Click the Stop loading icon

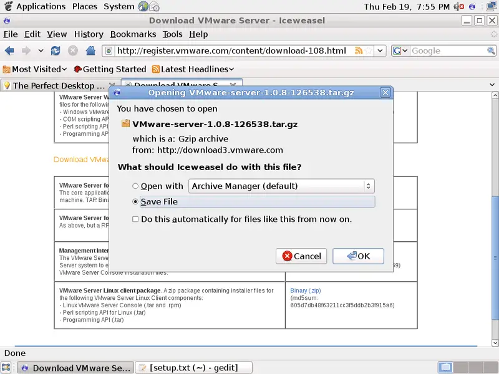tap(73, 50)
